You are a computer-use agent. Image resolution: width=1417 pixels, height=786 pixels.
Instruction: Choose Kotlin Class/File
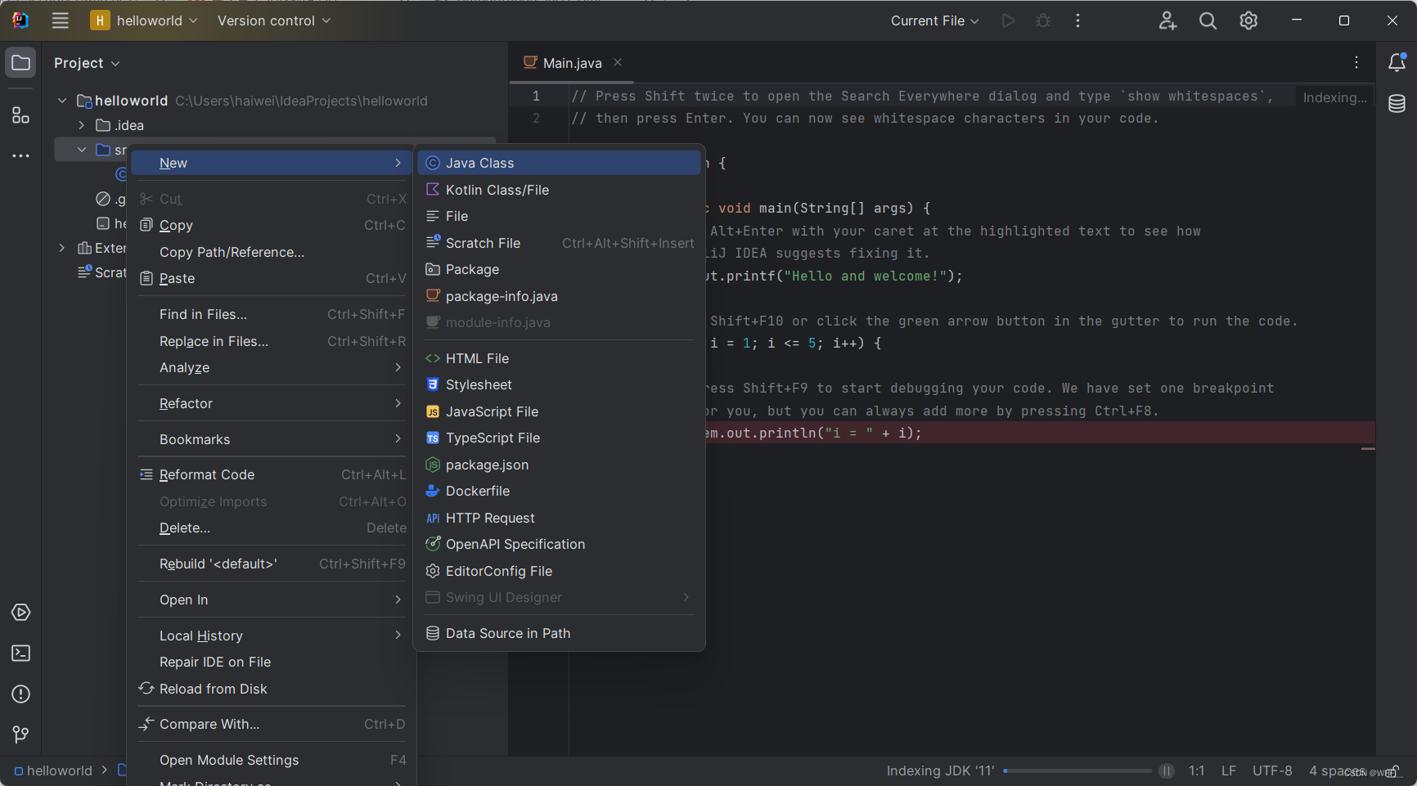coord(559,190)
